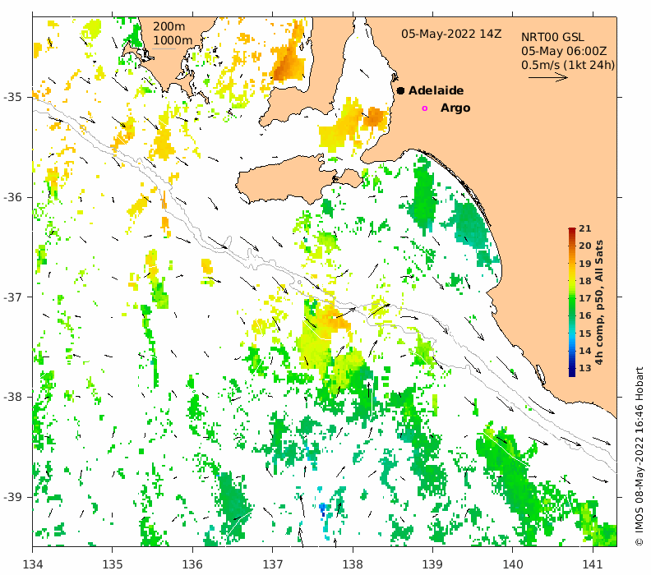
Task: Click the 0.5m/s reference scale arrow
Action: pos(547,77)
